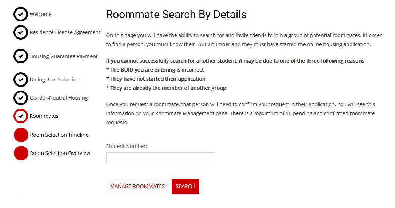This screenshot has width=395, height=208.
Task: Click the Student Number text field
Action: [x=160, y=158]
